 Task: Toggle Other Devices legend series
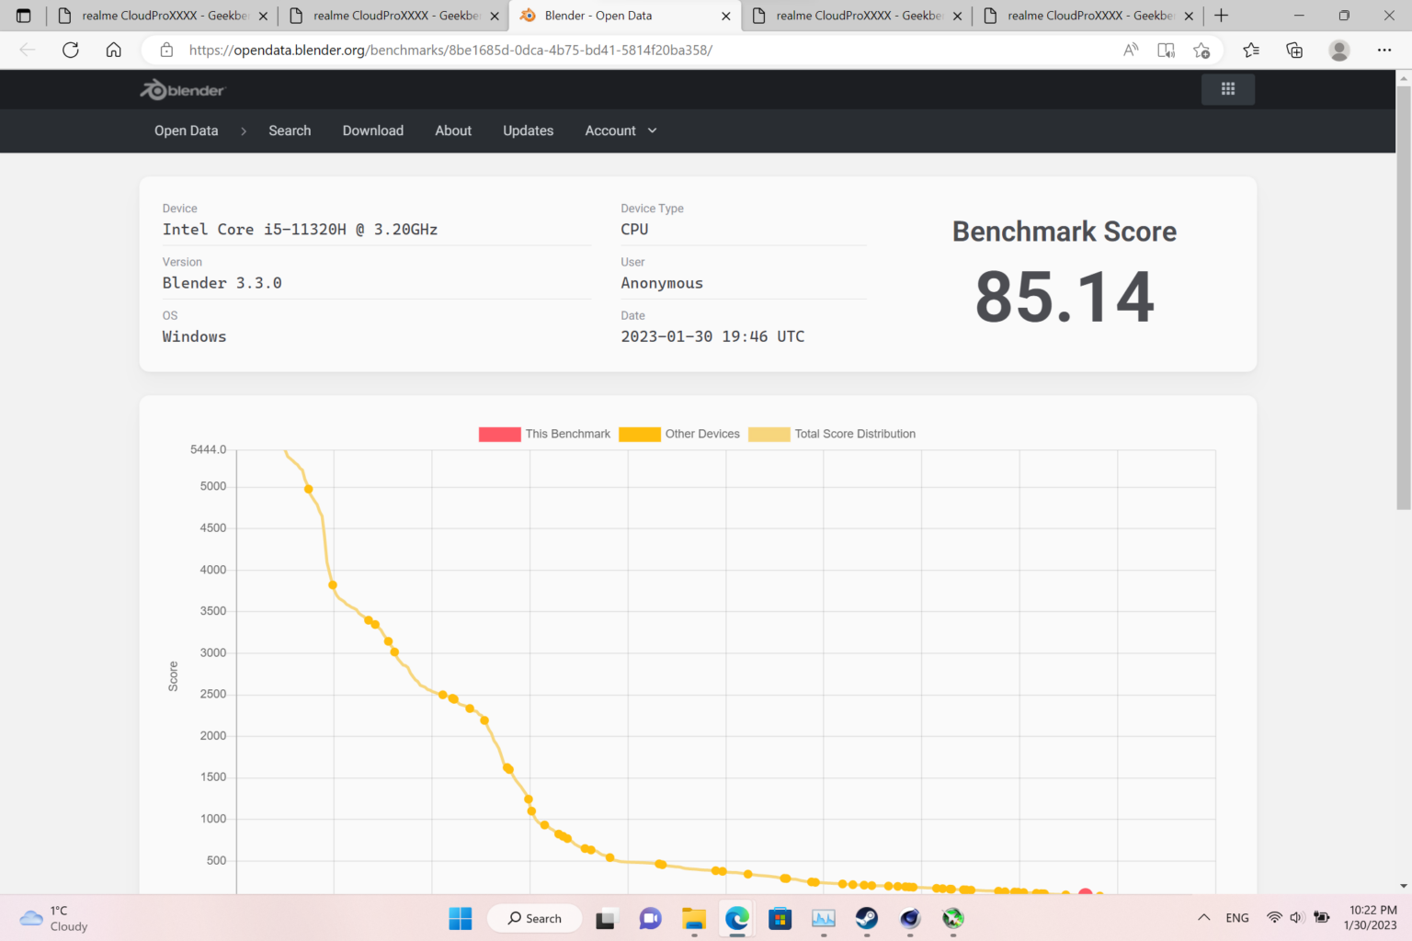pyautogui.click(x=679, y=434)
